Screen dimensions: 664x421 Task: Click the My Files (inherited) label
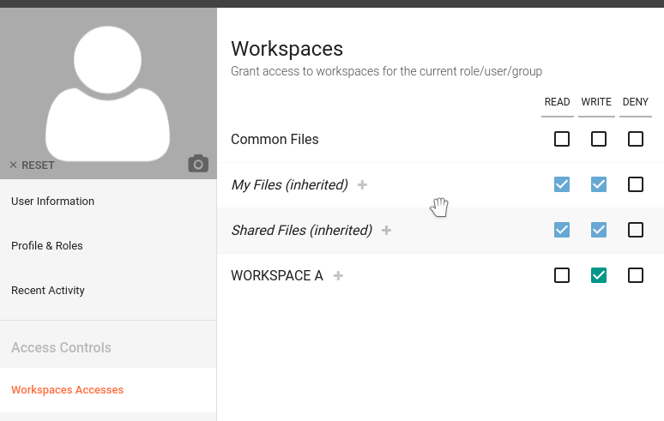coord(290,185)
